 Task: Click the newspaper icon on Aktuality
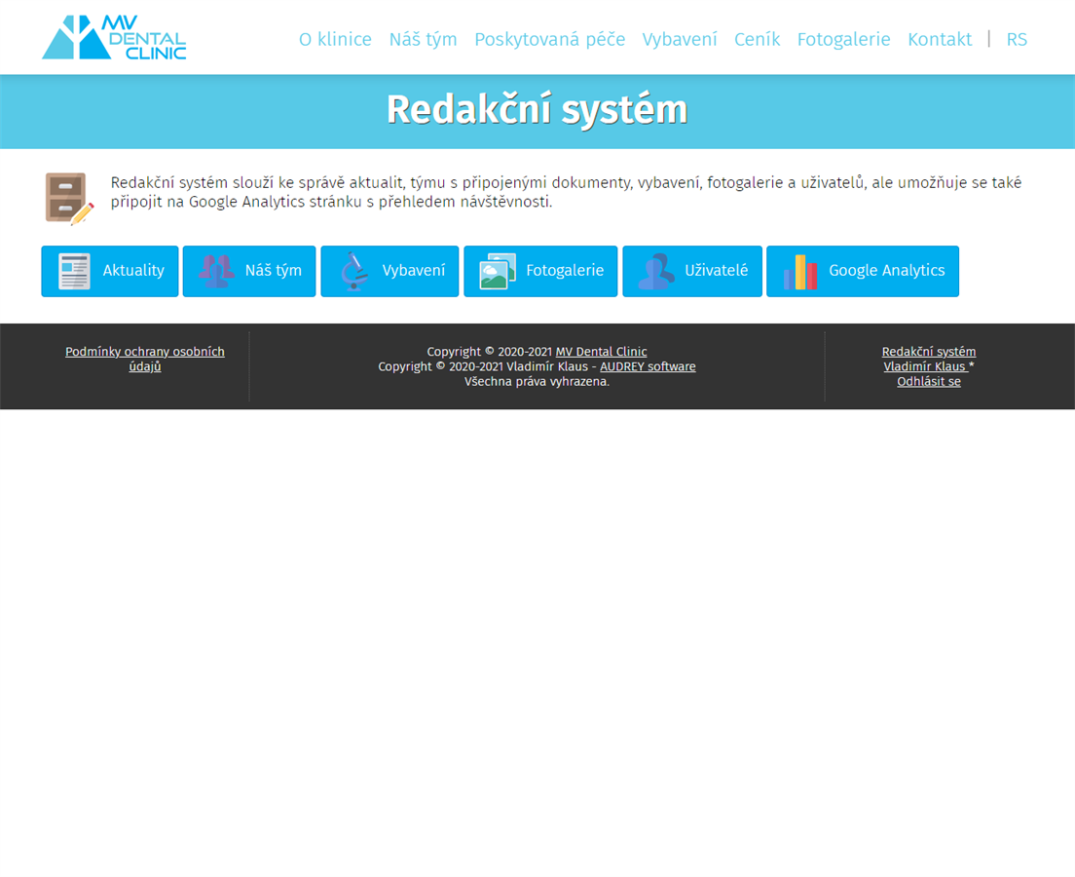pos(74,271)
